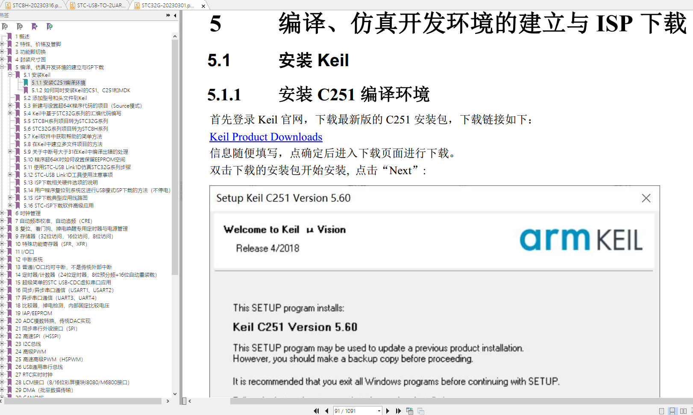Select bookmark 5.1.1 安装C251编译环境
Viewport: 693px width, 415px height.
click(58, 82)
